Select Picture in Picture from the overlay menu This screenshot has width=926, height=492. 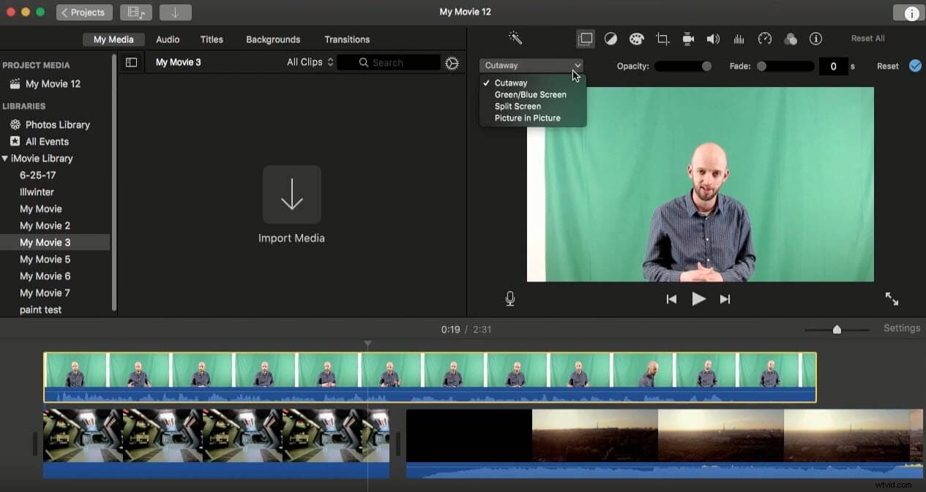click(526, 118)
